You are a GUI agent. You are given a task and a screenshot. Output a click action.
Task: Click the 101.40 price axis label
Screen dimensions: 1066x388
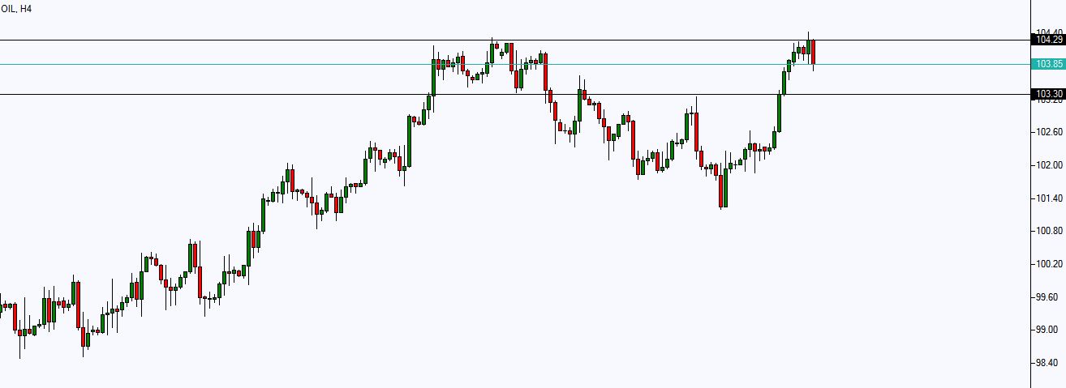click(x=1049, y=198)
